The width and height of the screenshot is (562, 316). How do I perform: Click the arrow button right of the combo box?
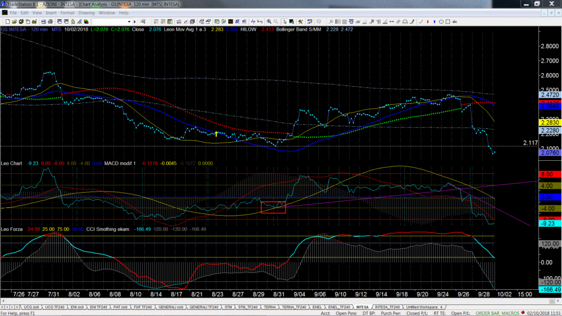tap(135, 22)
